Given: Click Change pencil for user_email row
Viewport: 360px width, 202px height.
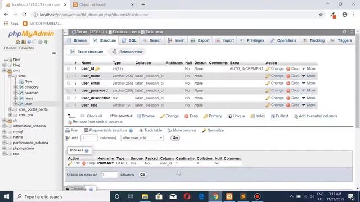Looking at the screenshot, I should click(268, 84).
